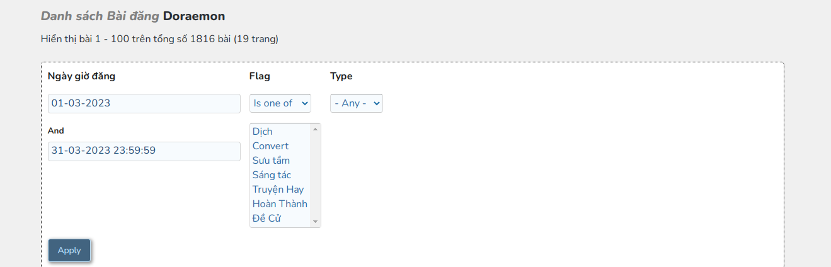Select Dịch in the Flag list
Viewport: 831px width, 267px height.
tap(262, 132)
